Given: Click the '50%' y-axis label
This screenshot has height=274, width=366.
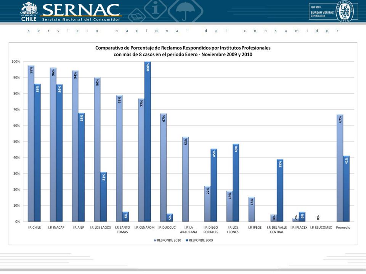Looking at the screenshot, I should pyautogui.click(x=17, y=142).
